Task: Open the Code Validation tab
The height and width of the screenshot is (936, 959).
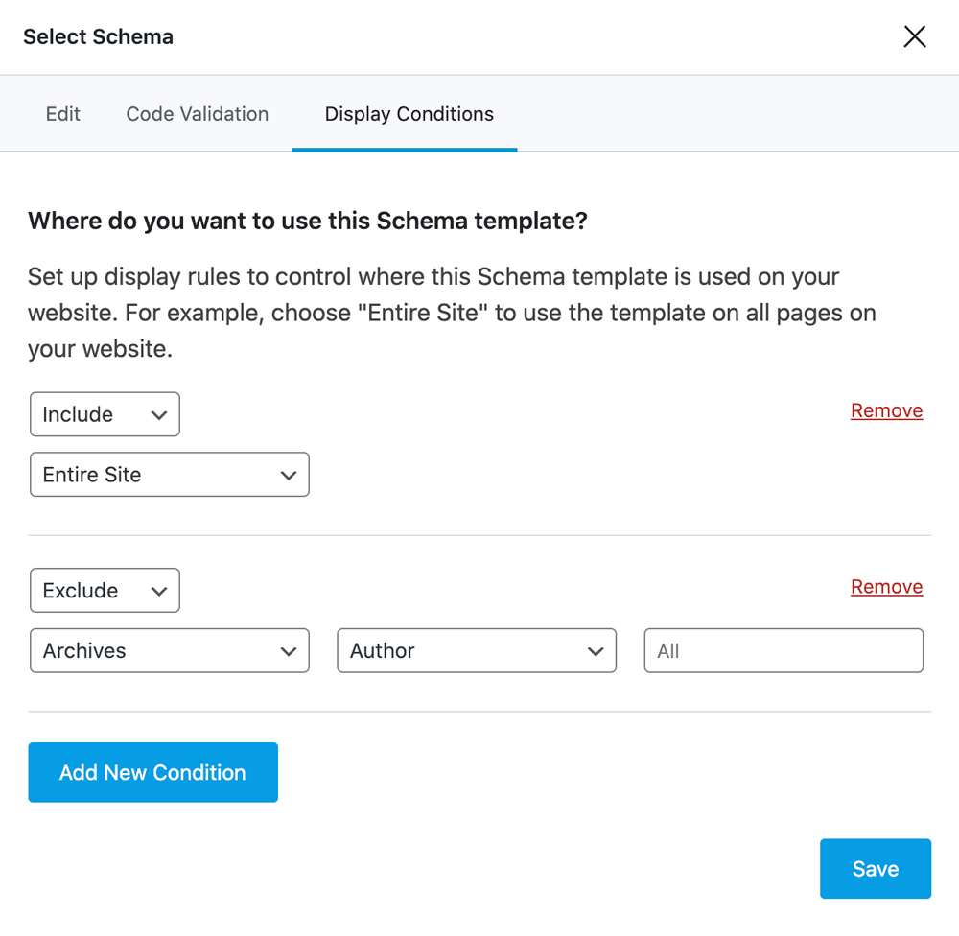Action: pyautogui.click(x=197, y=113)
